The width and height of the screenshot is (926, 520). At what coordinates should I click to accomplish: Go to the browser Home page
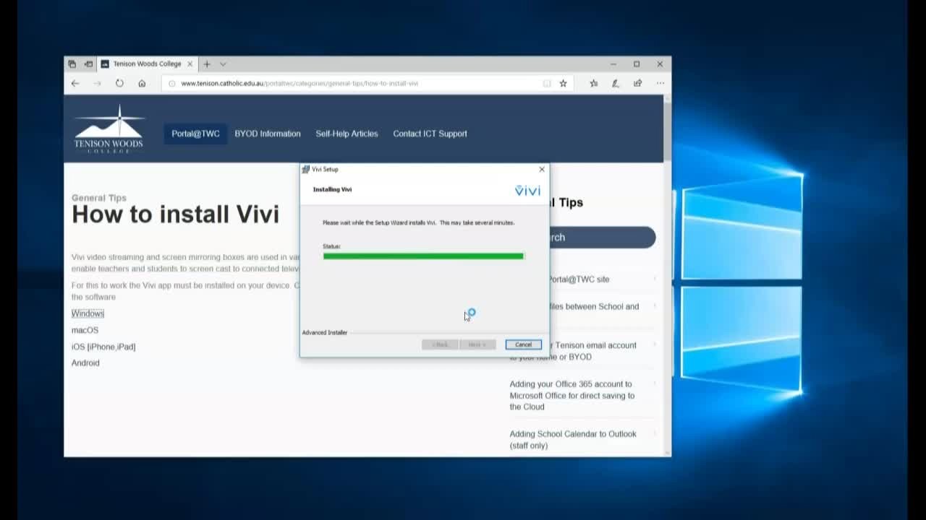tap(142, 83)
